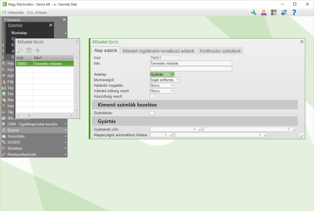Select the Szerviz item in Főmenü
Screen dimensions: 314x211
[x=34, y=130]
